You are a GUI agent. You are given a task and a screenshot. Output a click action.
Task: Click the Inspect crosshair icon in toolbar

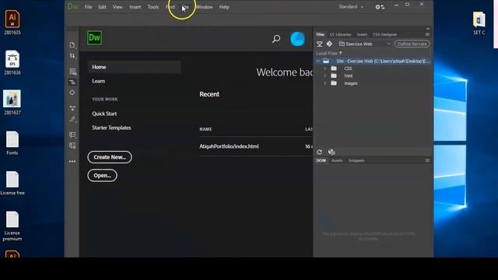[72, 93]
